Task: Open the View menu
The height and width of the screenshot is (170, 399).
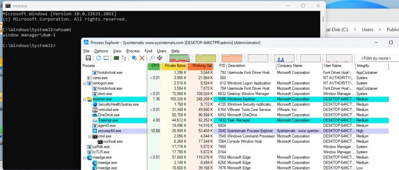Action: [x=117, y=51]
